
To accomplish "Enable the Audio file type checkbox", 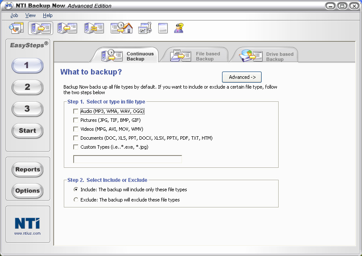I will pos(76,111).
